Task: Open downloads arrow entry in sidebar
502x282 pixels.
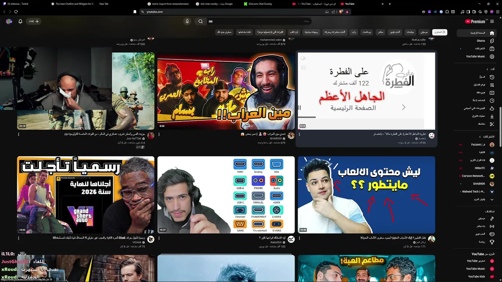Action: pyautogui.click(x=492, y=116)
